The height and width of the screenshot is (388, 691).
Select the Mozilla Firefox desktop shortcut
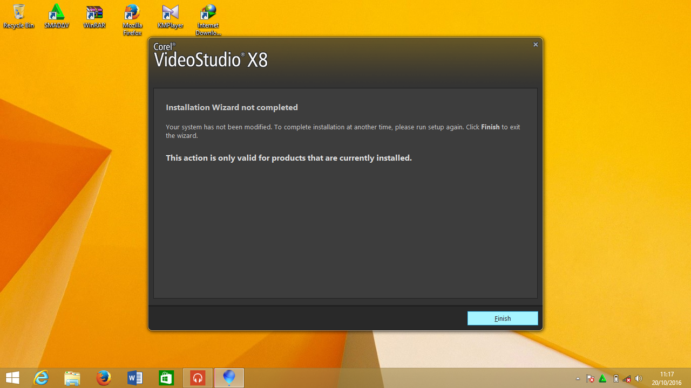(132, 20)
